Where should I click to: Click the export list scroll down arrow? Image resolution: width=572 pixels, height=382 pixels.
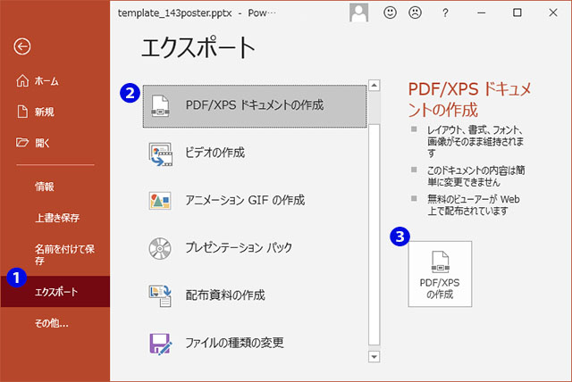[374, 356]
